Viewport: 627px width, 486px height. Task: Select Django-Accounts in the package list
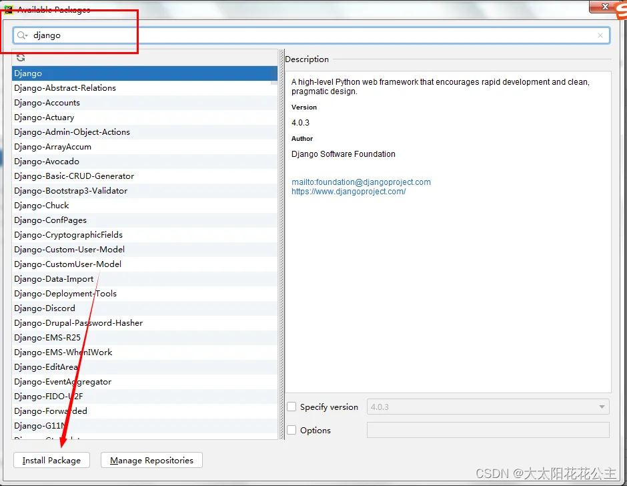pos(47,103)
